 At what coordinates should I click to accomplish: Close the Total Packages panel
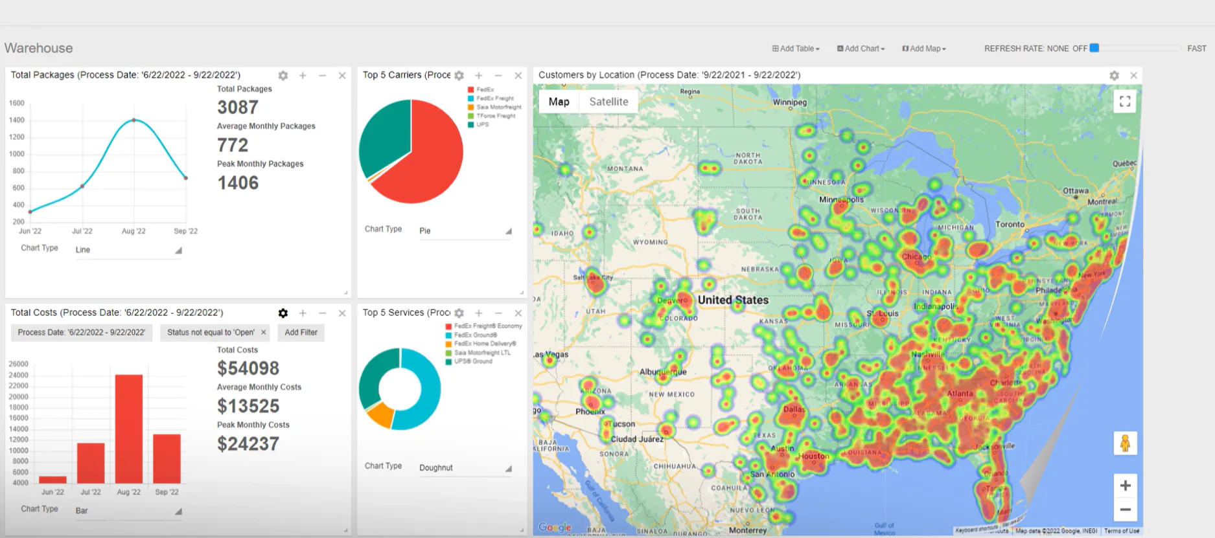pos(342,76)
